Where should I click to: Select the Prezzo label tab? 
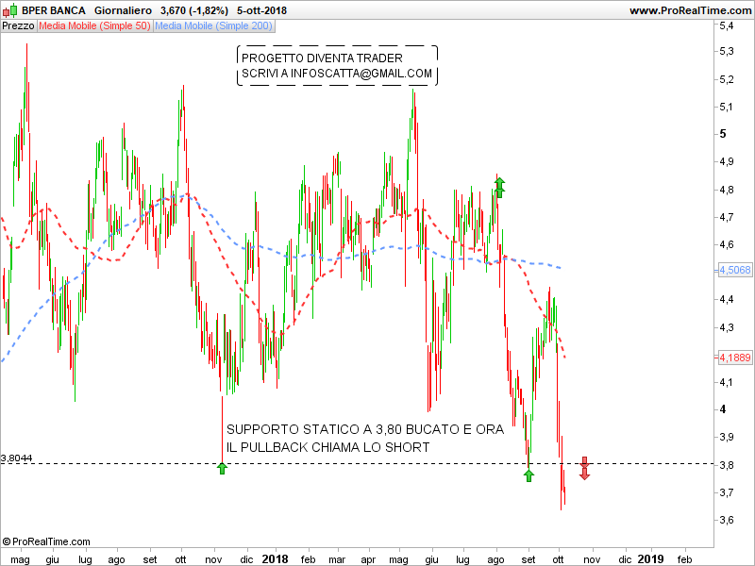click(x=18, y=25)
